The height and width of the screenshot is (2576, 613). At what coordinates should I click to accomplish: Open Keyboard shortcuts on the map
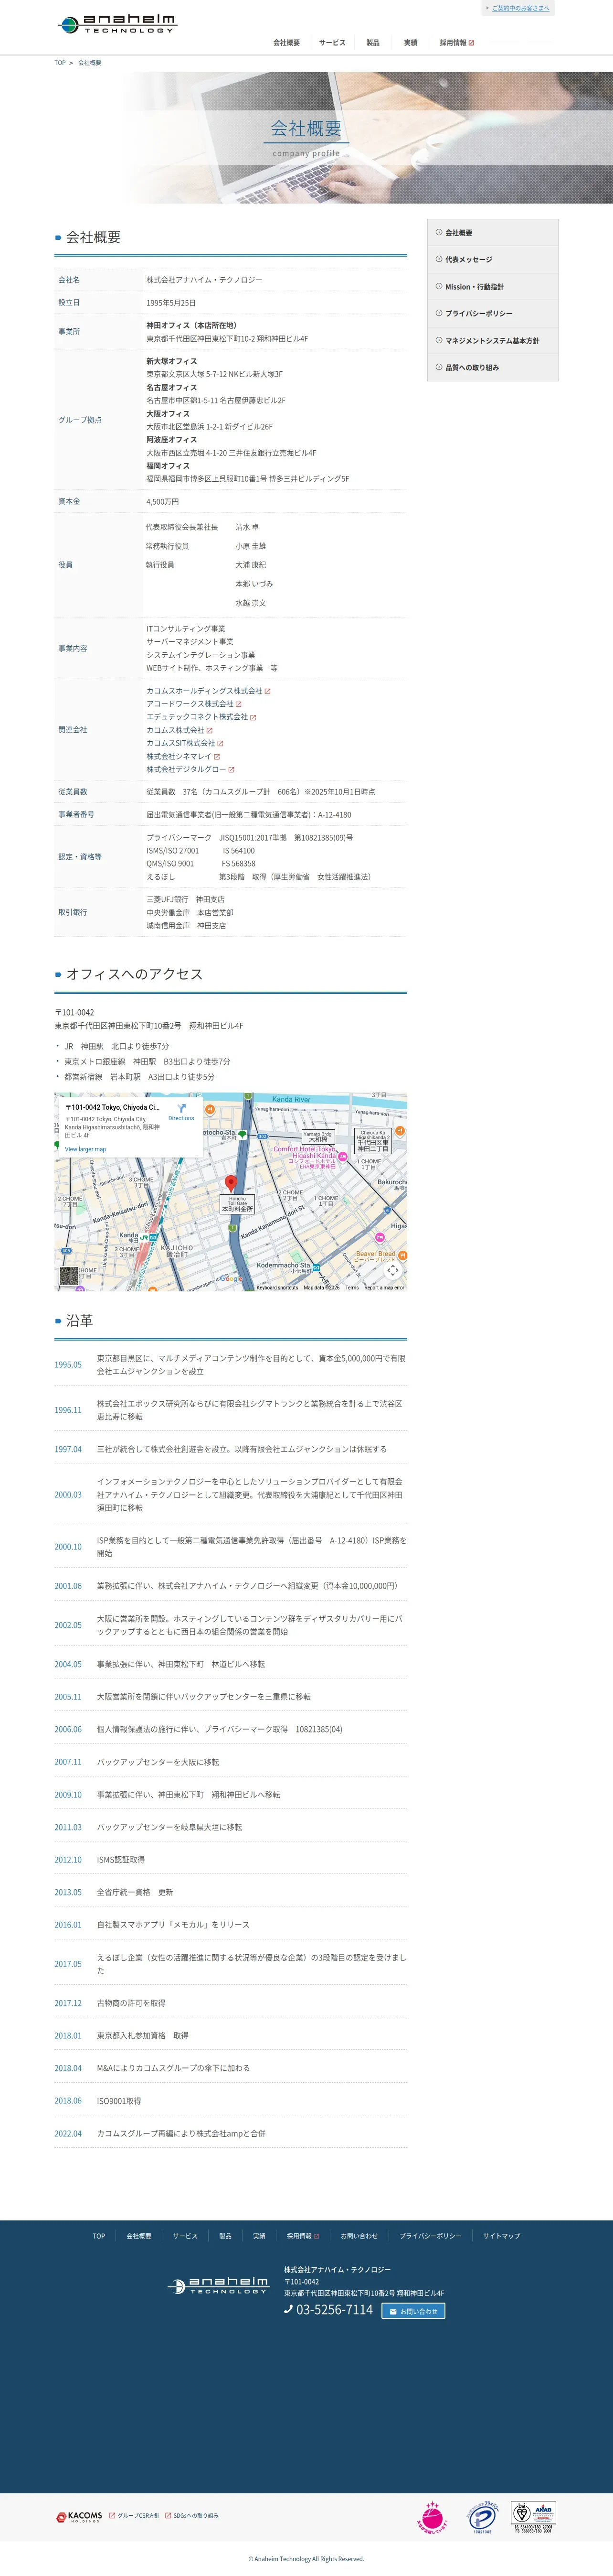click(x=276, y=1288)
